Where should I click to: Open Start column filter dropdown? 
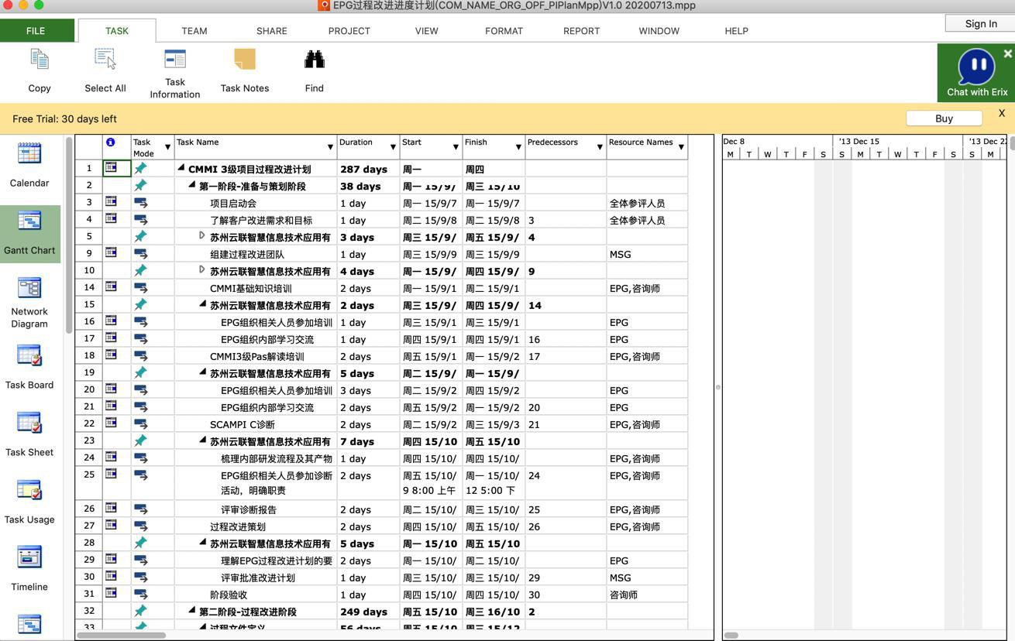[456, 147]
